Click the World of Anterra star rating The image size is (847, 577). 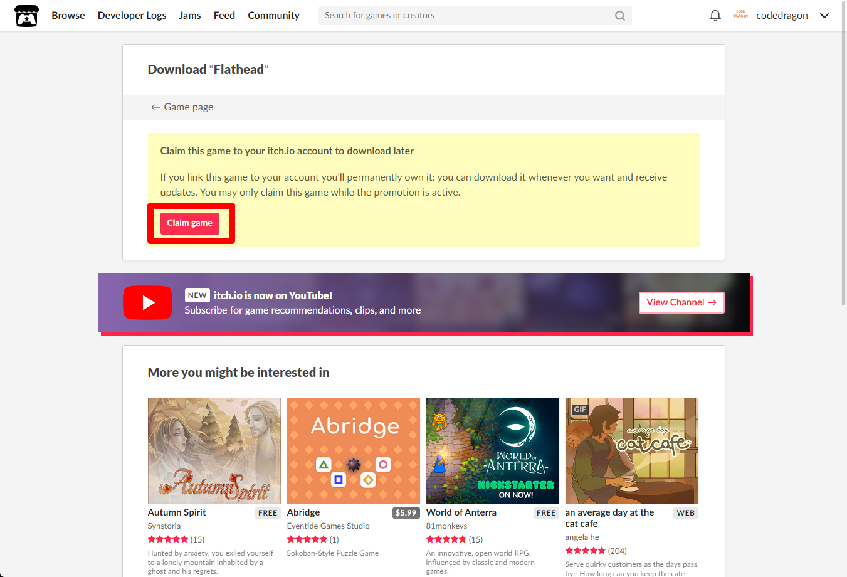tap(446, 539)
